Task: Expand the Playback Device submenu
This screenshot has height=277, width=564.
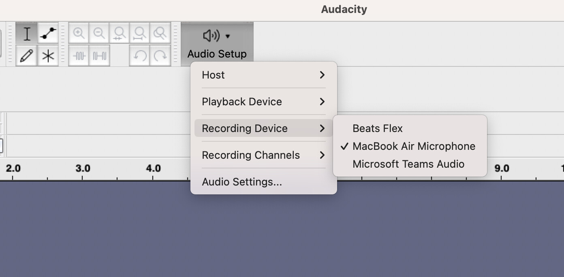Action: point(263,102)
